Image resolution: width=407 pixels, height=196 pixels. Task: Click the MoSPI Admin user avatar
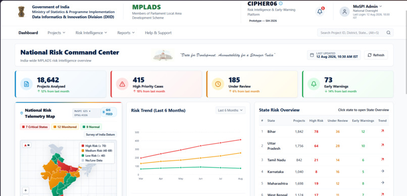click(x=344, y=12)
